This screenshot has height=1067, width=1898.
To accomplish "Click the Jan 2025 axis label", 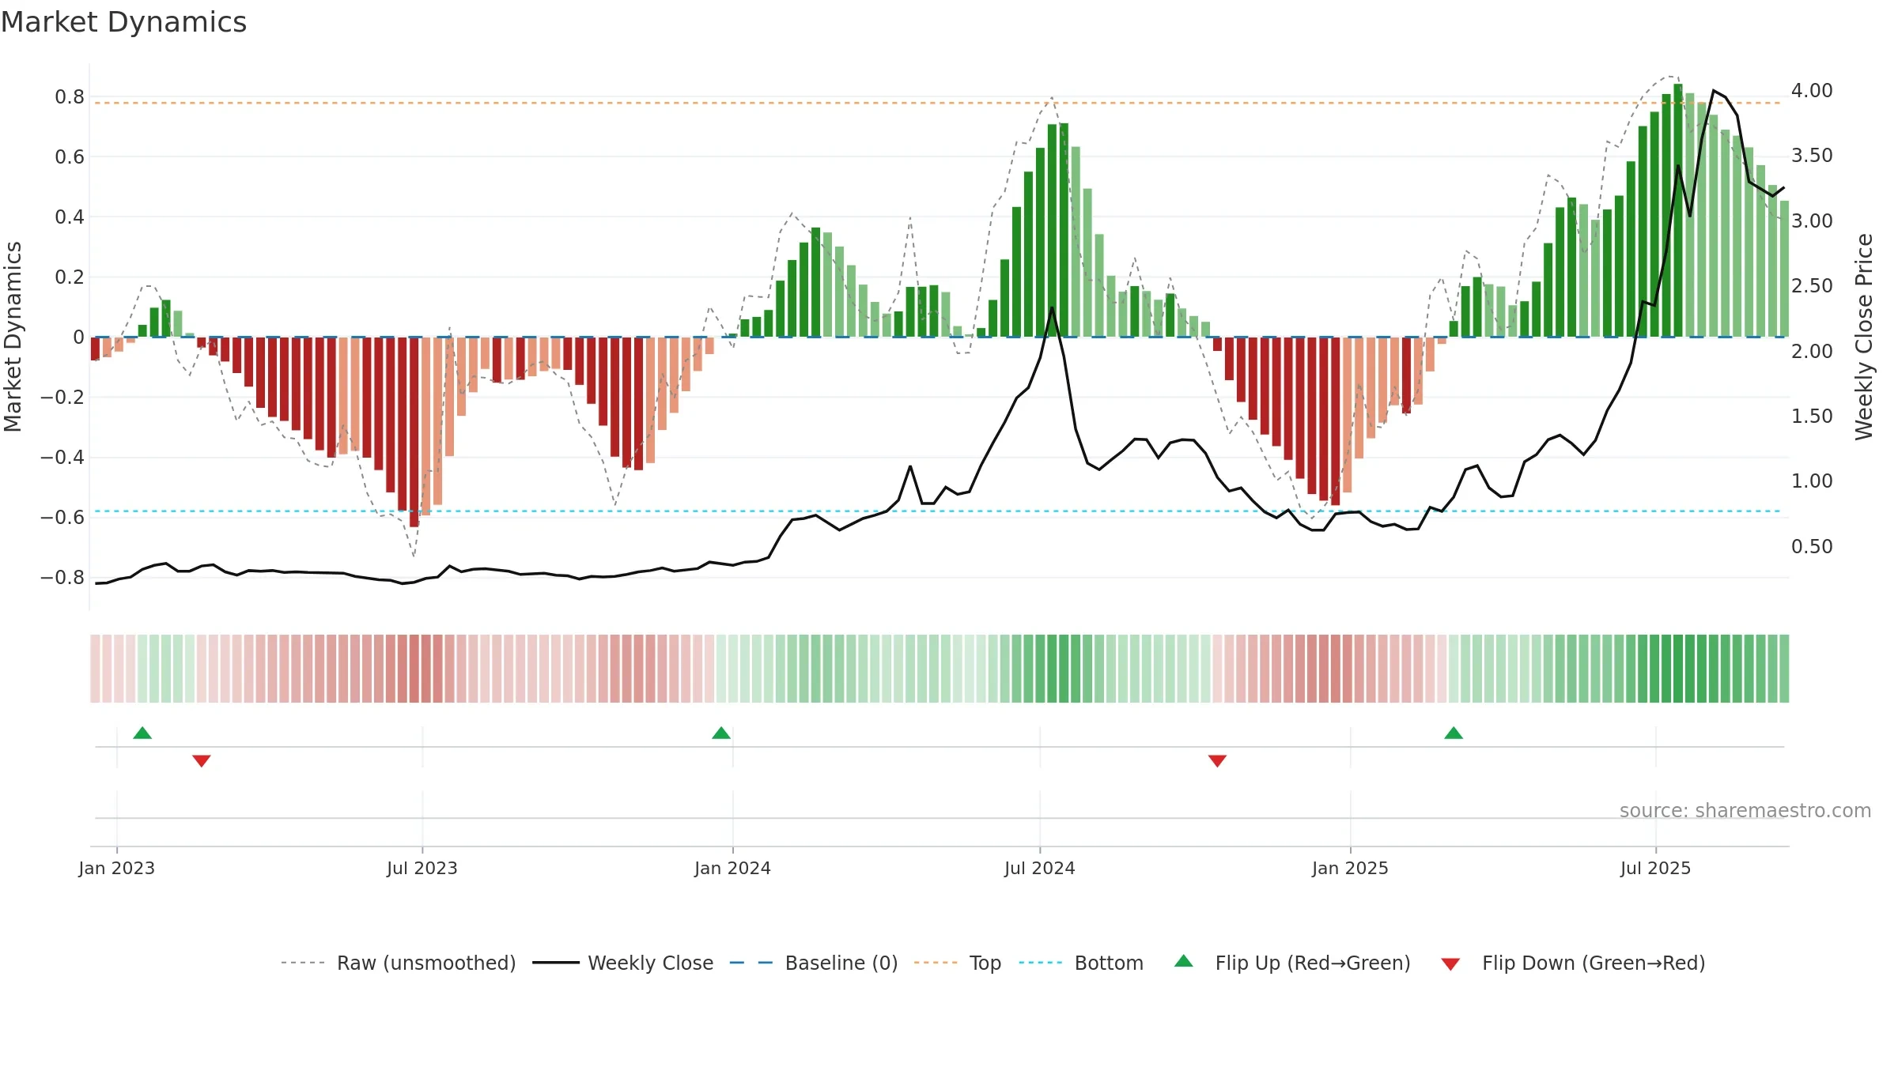I will tap(1351, 868).
